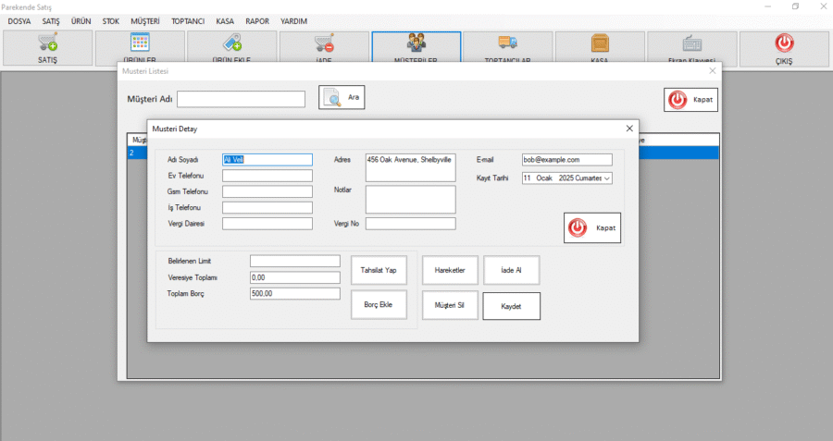
Task: Close the Musteri Listesi window with X
Action: pyautogui.click(x=713, y=70)
